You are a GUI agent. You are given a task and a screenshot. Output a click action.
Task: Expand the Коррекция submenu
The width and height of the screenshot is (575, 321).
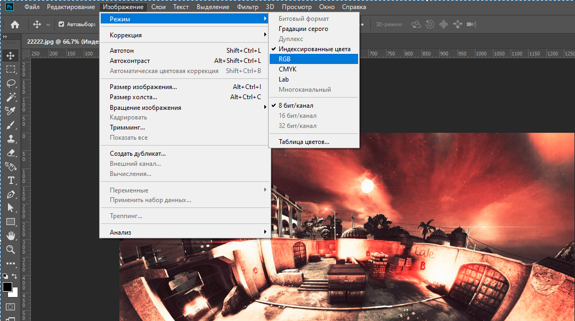pyautogui.click(x=185, y=35)
